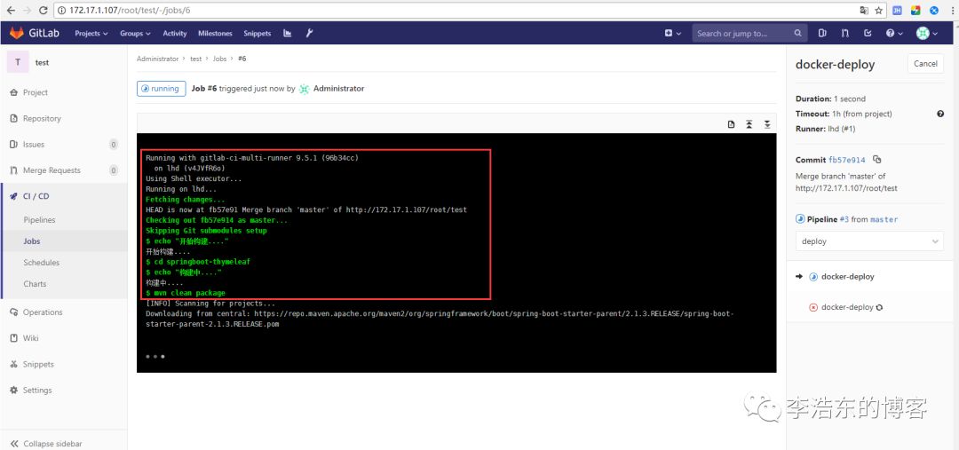Jump to the top of the log
Image resolution: width=959 pixels, height=450 pixels.
[749, 125]
